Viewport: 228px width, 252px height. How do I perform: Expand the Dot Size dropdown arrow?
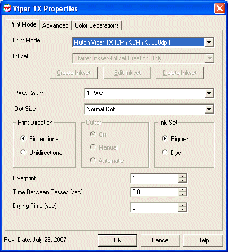[x=209, y=109]
